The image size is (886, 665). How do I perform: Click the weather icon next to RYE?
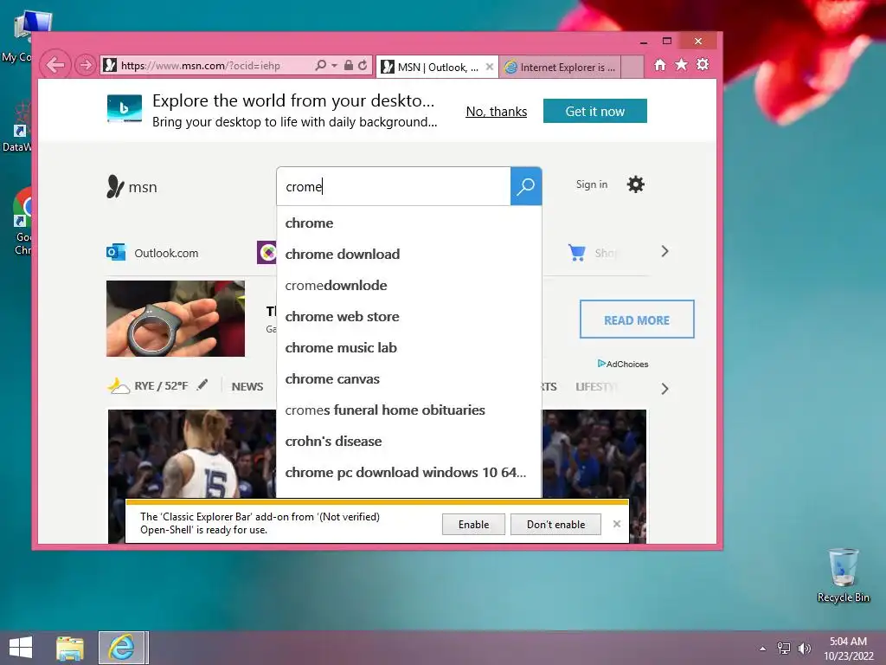point(118,385)
